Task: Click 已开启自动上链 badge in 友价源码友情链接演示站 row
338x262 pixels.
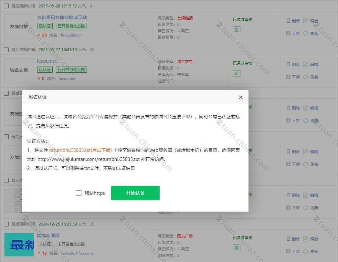Action: [x=71, y=26]
